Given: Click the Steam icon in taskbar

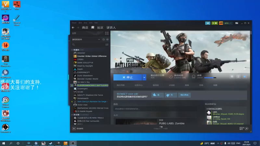Looking at the screenshot, I should tap(51, 143).
